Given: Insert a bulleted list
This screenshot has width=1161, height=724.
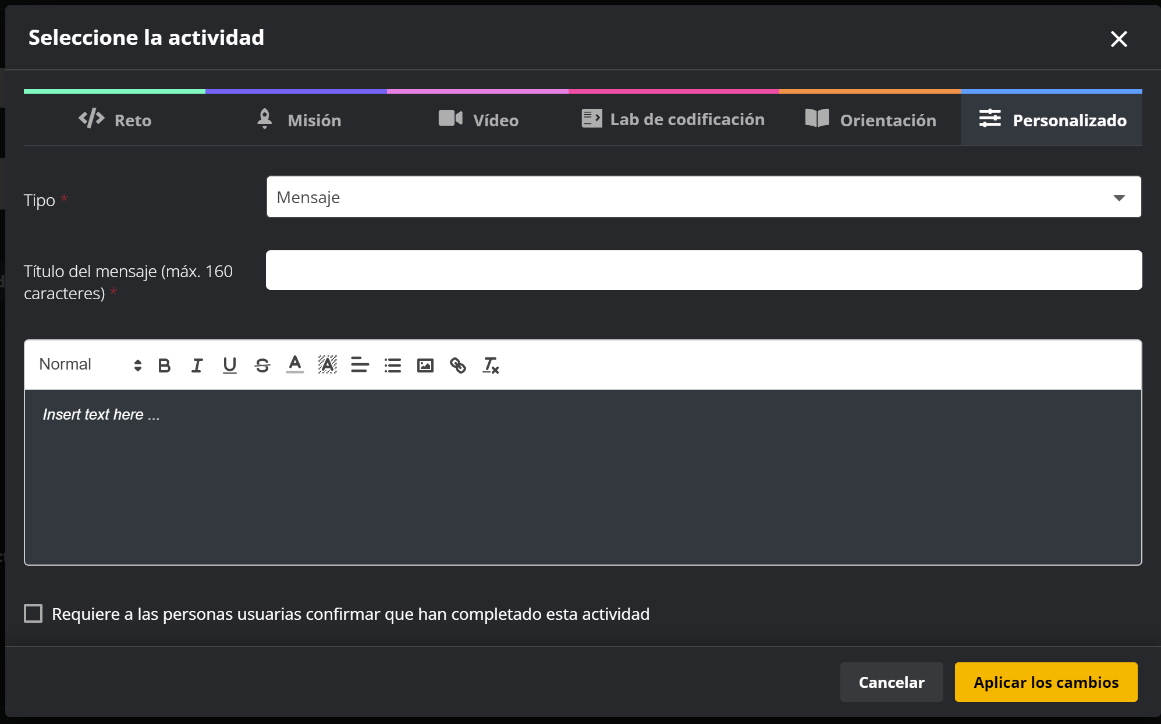Looking at the screenshot, I should point(393,365).
